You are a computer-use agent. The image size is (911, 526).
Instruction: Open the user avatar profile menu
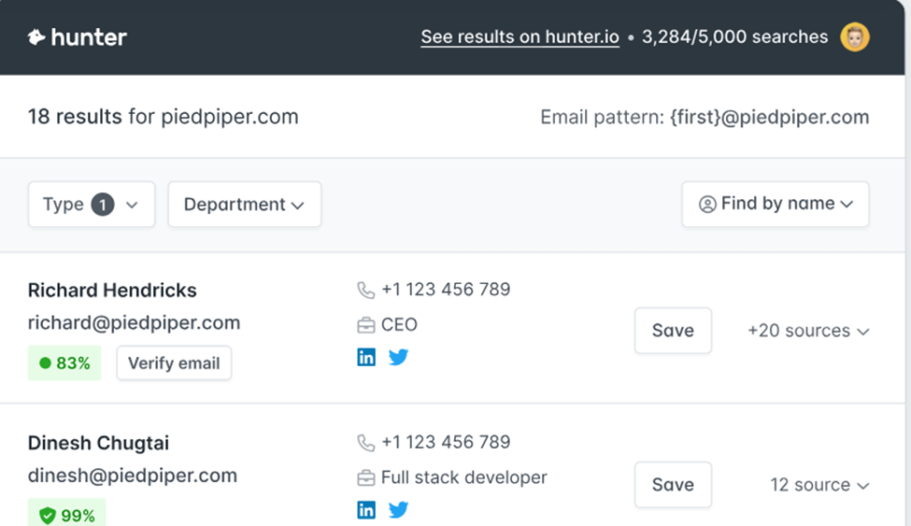tap(854, 37)
